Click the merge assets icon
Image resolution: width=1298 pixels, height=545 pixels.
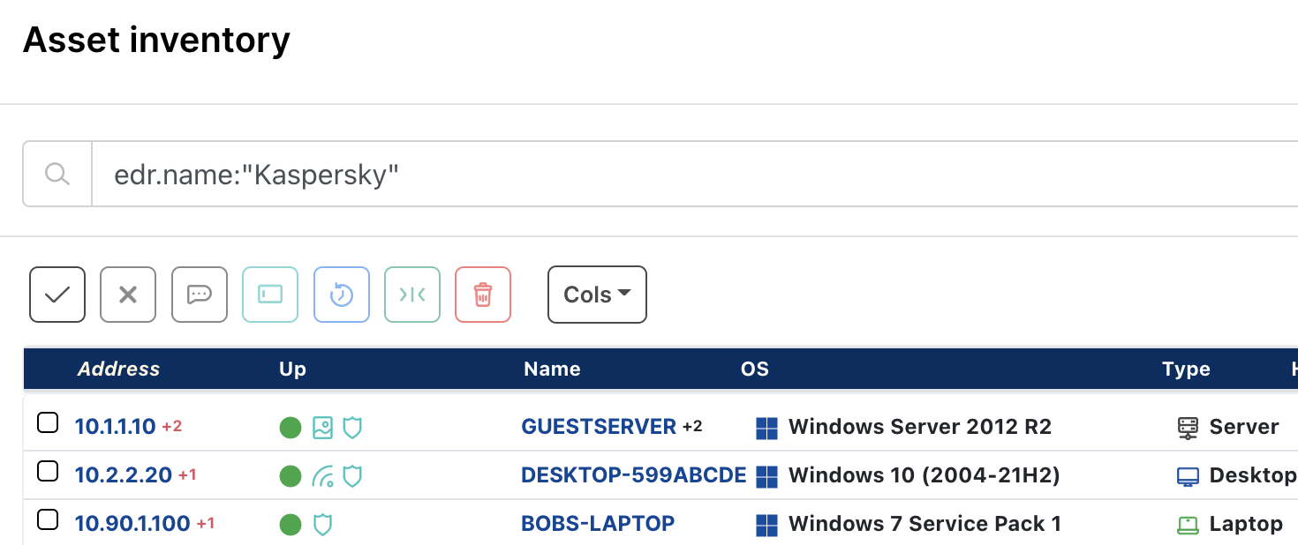point(412,295)
